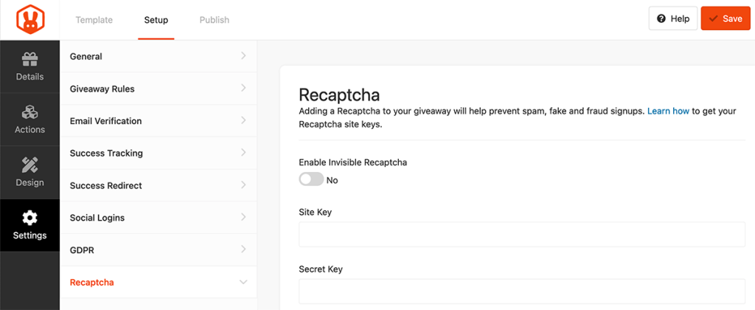Select the Settings gear icon
Screen dimensions: 755x310
(29, 218)
